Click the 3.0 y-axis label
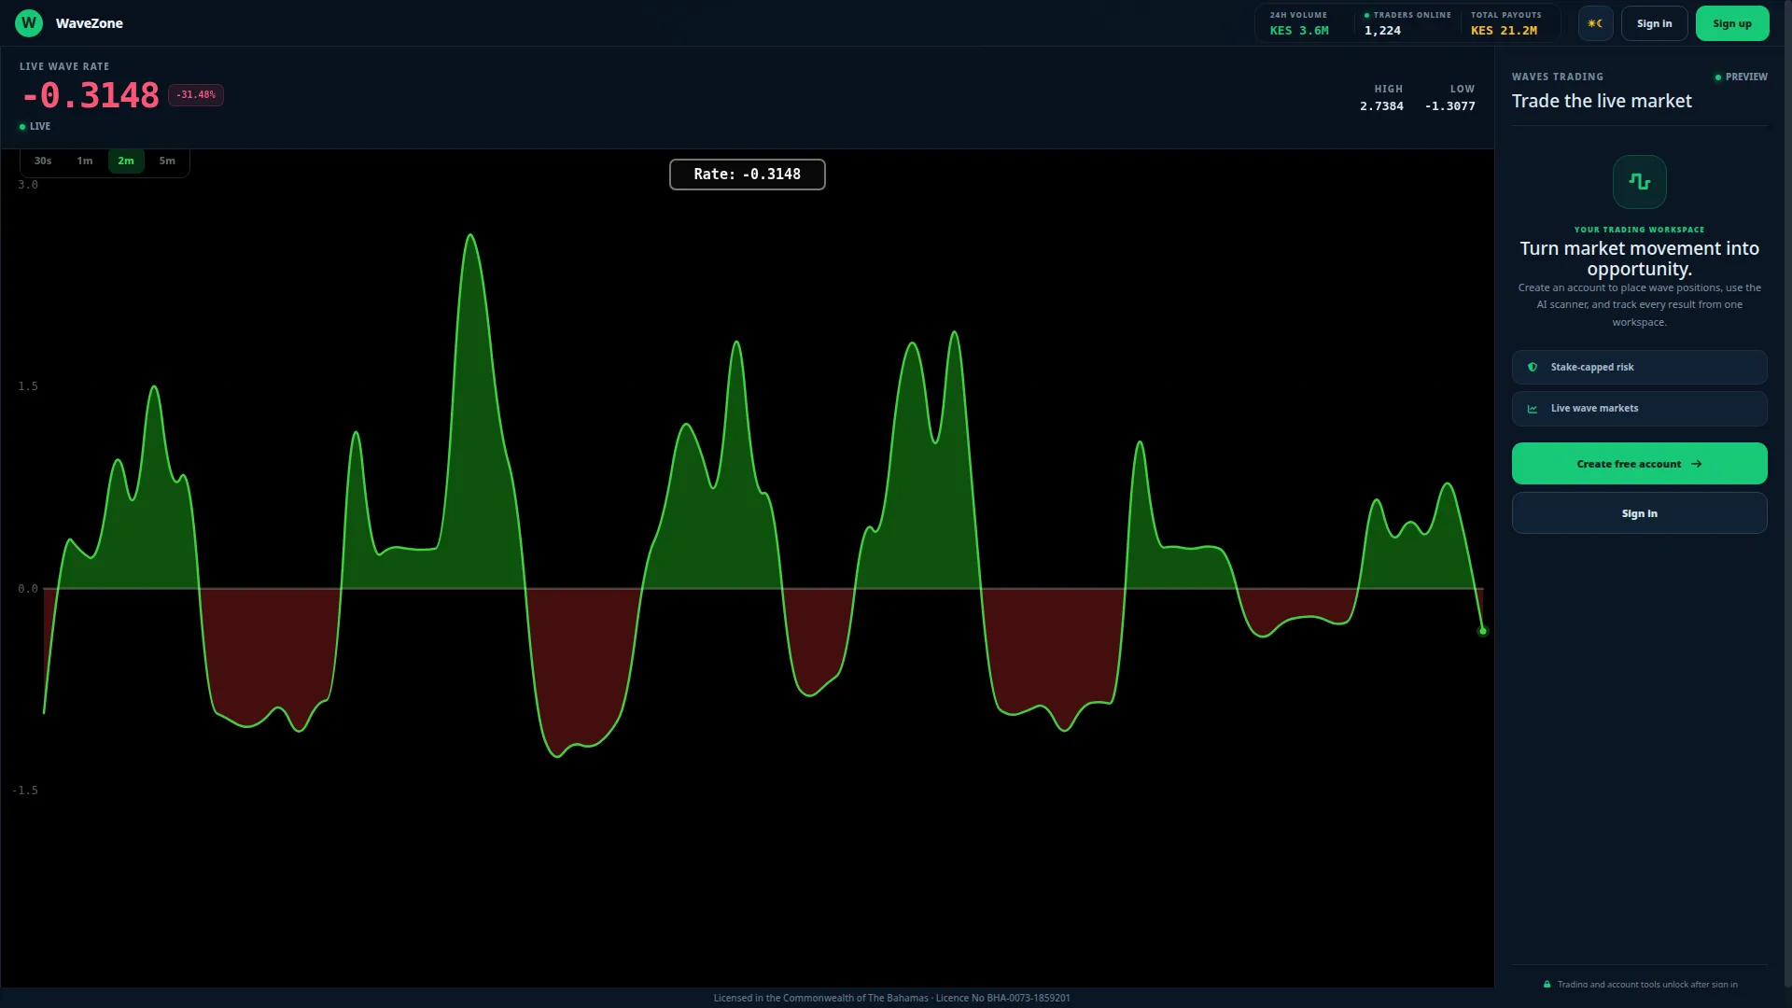The image size is (1792, 1008). (28, 185)
